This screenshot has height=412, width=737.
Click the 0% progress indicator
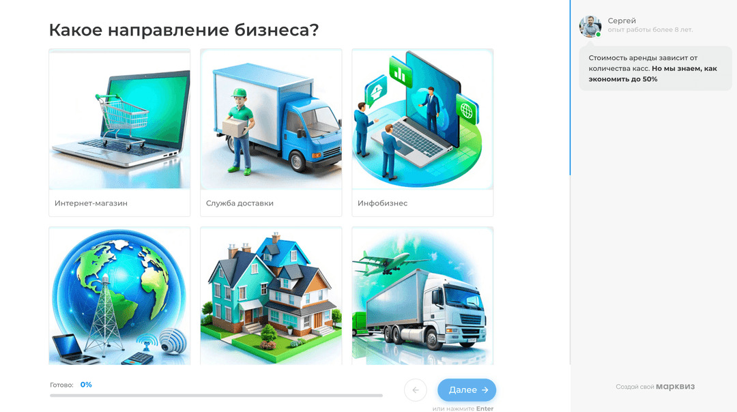tap(86, 385)
